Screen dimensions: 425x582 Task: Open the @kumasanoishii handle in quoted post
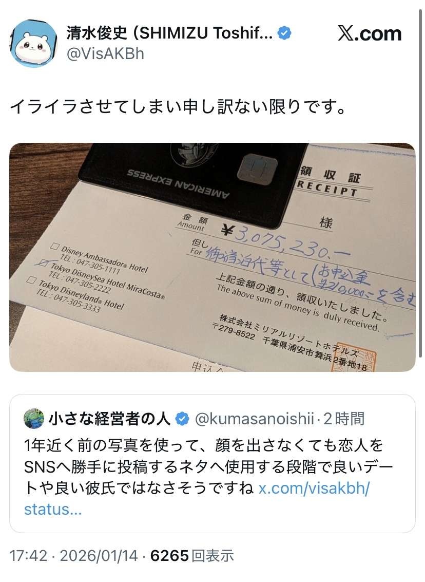(x=255, y=419)
